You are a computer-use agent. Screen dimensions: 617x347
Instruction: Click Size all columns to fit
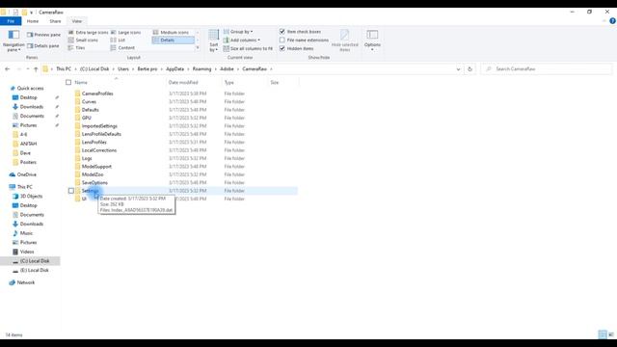248,49
